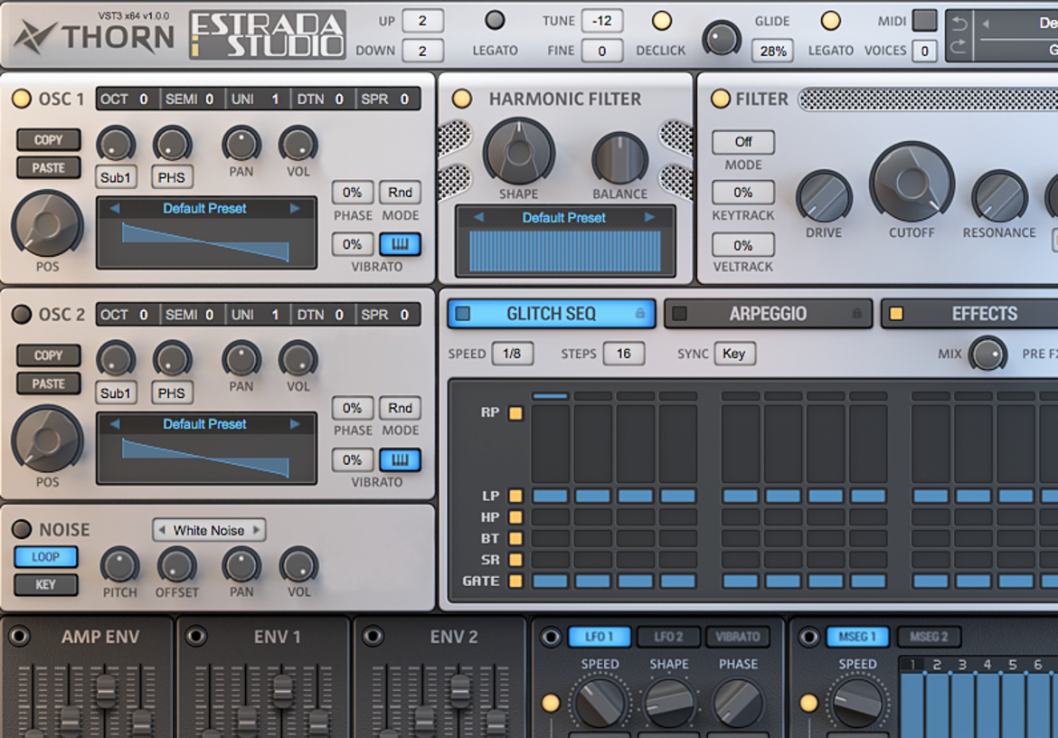Click the Harmonic Filter SHAPE knob

click(x=518, y=153)
